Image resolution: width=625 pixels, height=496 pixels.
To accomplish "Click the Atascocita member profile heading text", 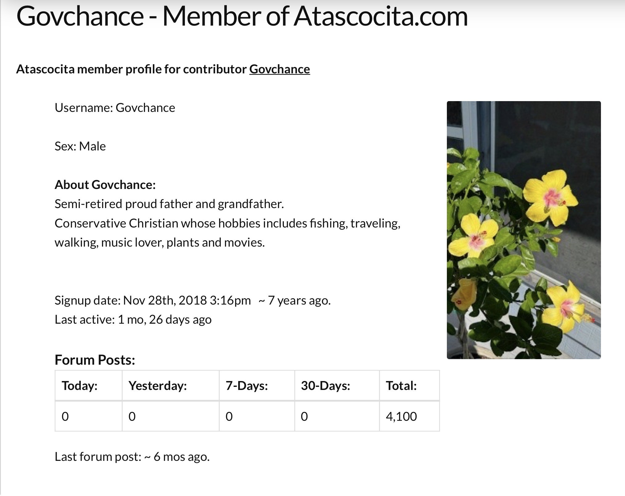I will pyautogui.click(x=163, y=69).
